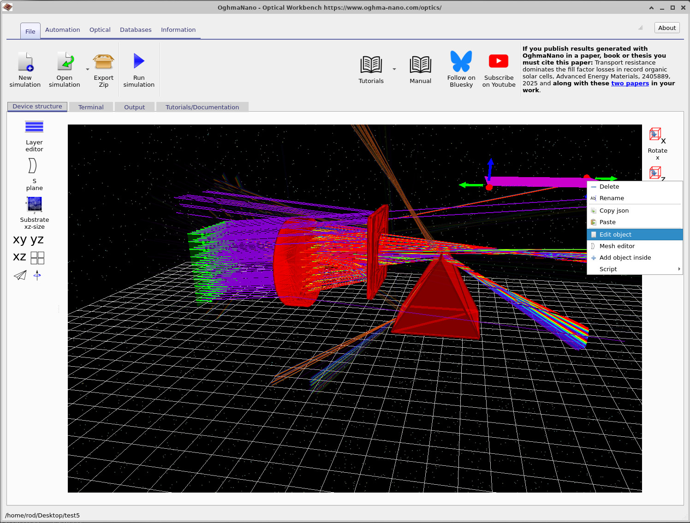
Task: Click the rotation axis icon in sidebar
Action: click(37, 275)
